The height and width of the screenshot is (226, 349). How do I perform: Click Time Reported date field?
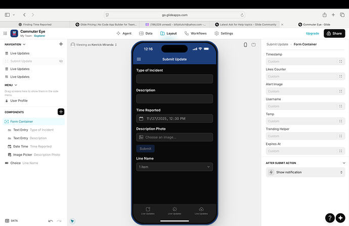(x=174, y=119)
